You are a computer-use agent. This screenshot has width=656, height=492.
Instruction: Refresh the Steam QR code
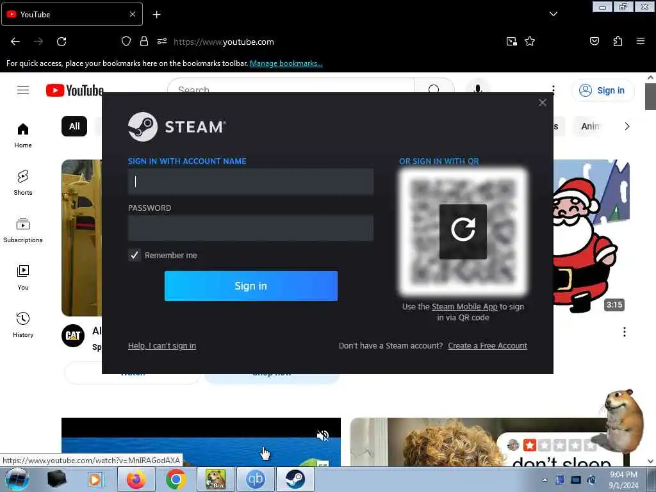click(463, 231)
